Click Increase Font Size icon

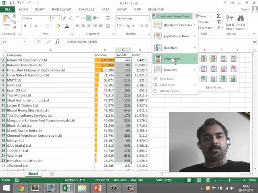(x=64, y=18)
